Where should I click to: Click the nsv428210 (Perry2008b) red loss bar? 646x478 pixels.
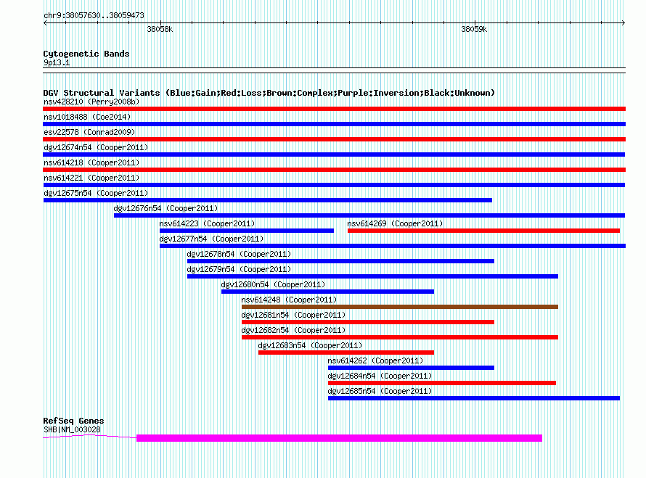pos(334,109)
